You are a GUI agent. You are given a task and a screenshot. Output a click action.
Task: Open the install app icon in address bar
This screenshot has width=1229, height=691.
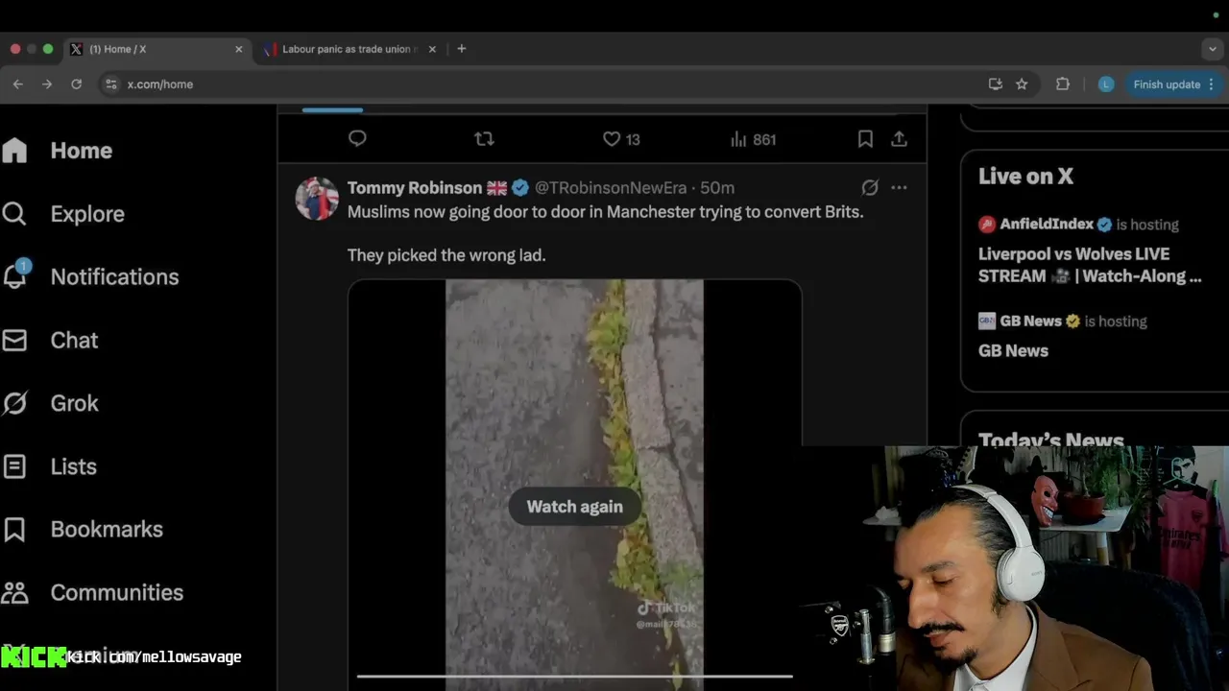coord(995,84)
